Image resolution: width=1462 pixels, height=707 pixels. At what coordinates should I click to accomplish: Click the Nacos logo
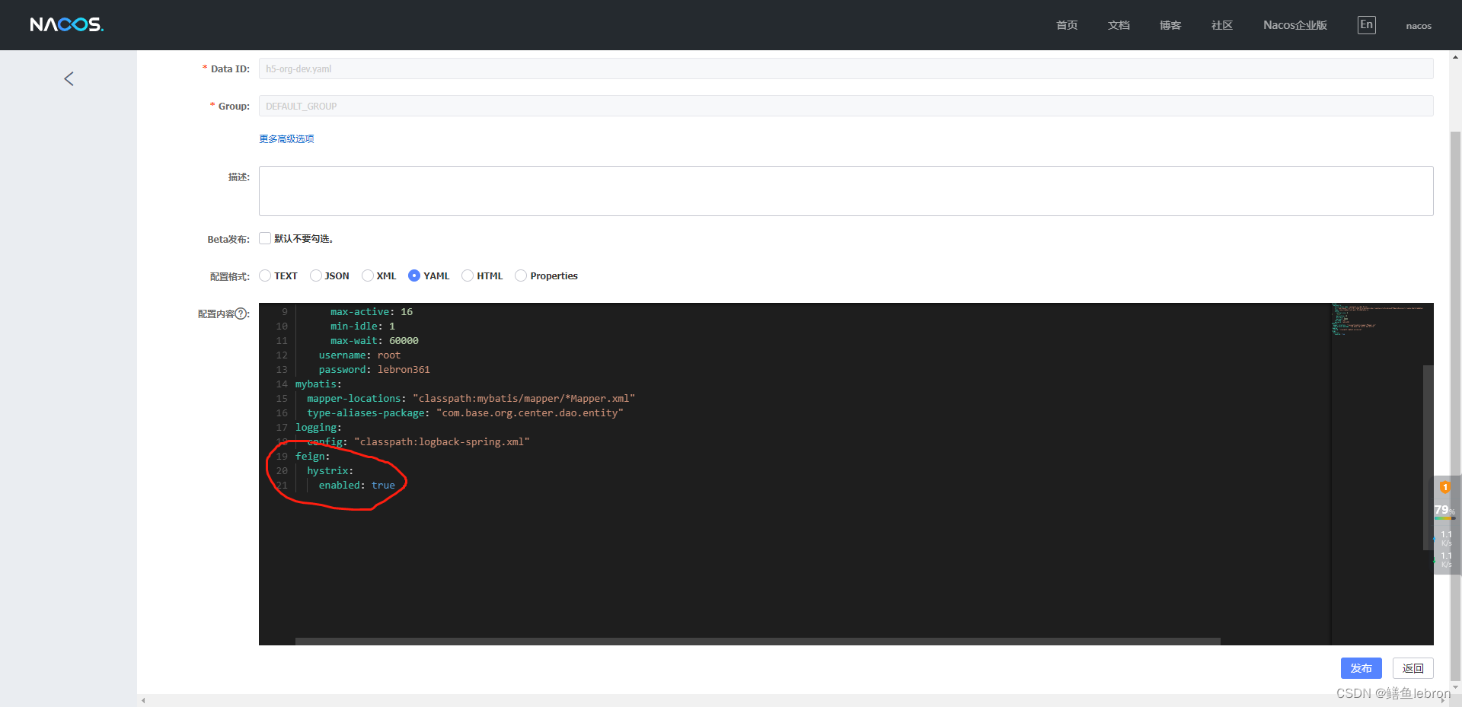[x=66, y=24]
